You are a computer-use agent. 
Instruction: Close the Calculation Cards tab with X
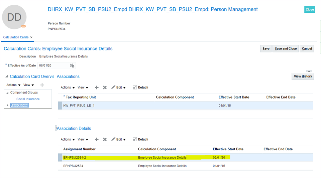tap(31, 37)
